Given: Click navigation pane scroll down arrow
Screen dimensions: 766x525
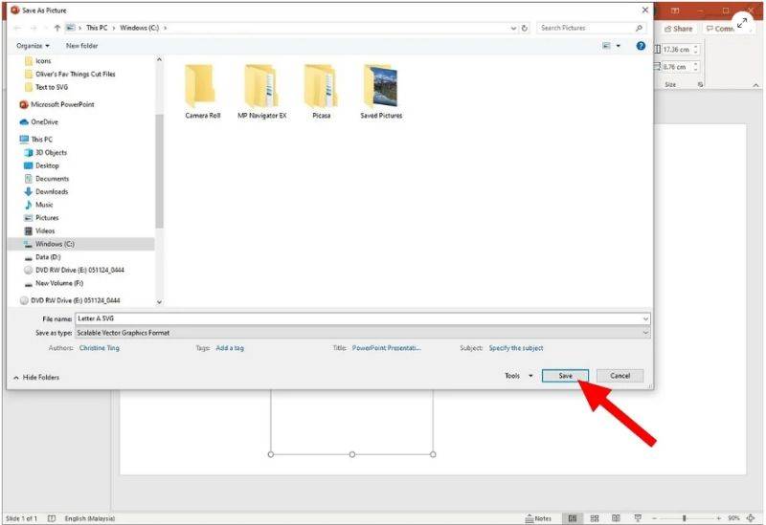Looking at the screenshot, I should [x=159, y=302].
